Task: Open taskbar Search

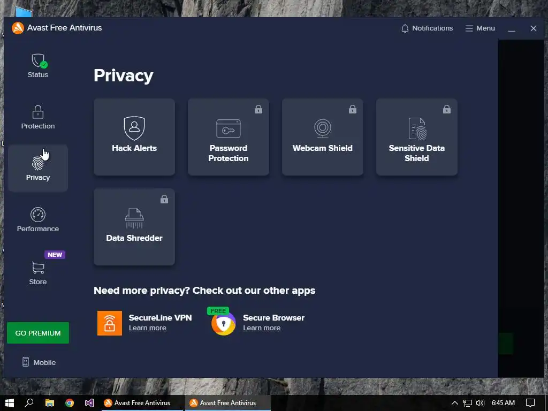Action: (x=29, y=403)
